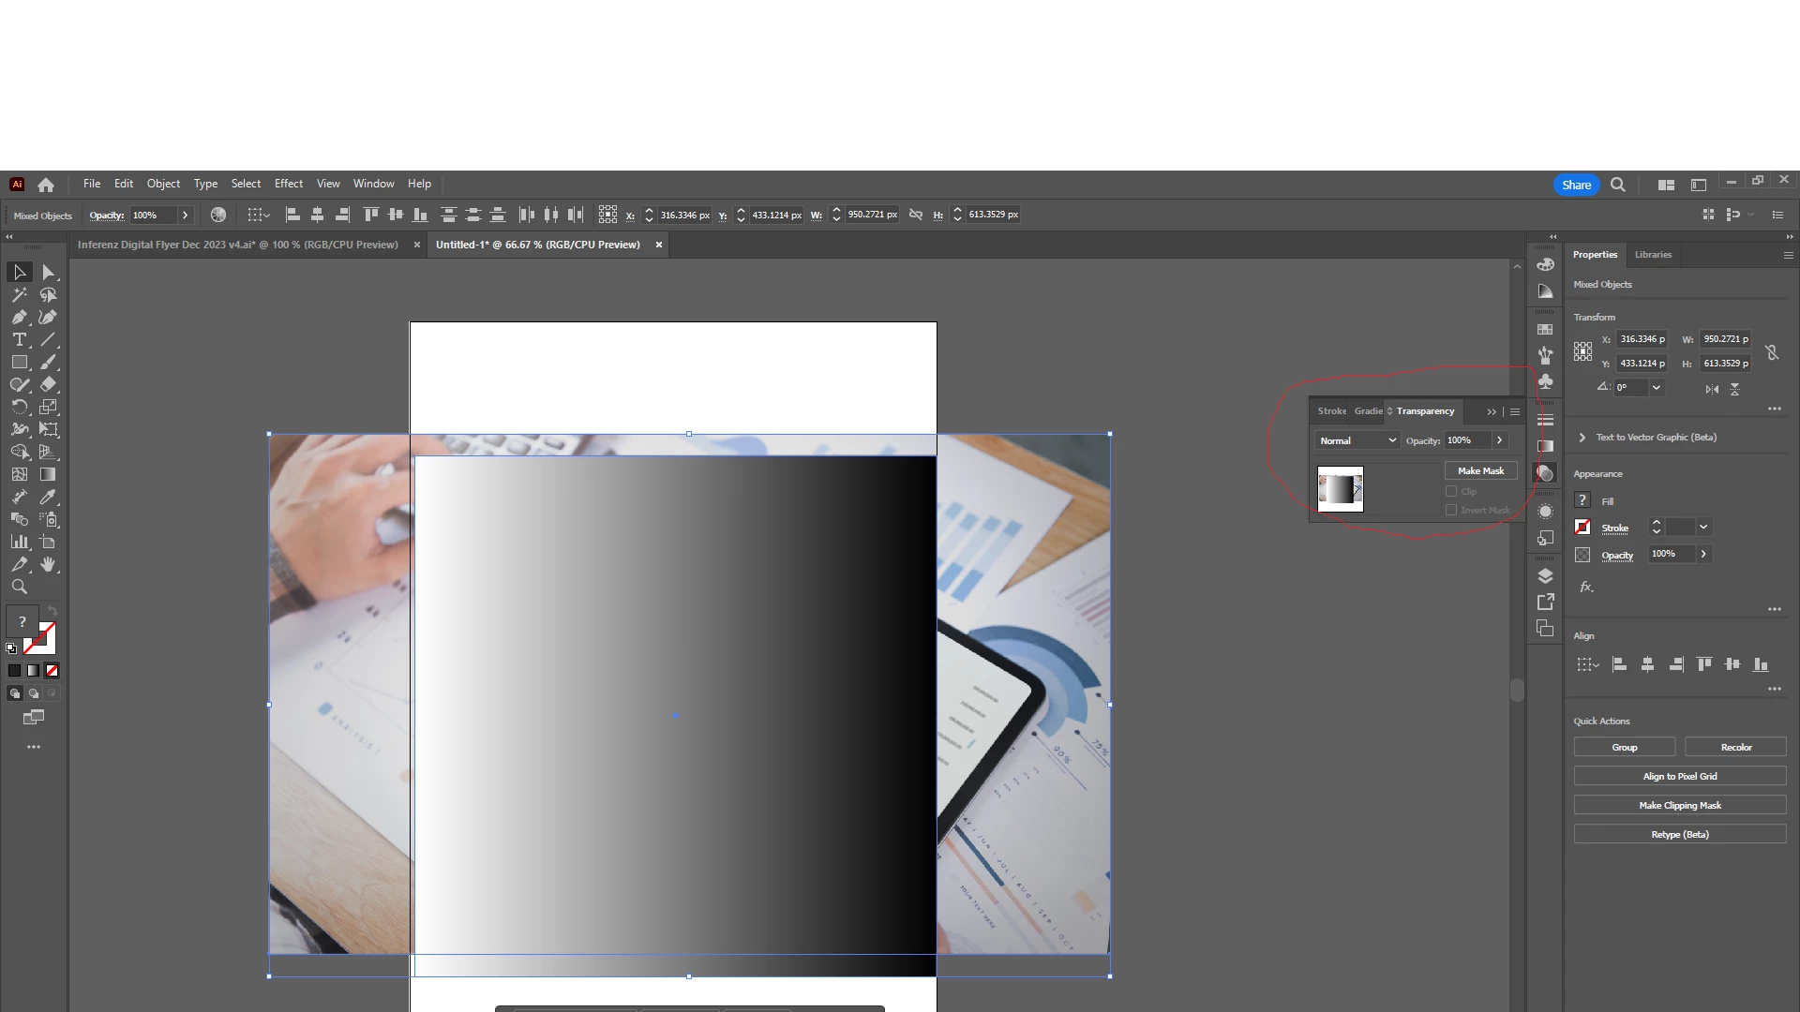This screenshot has width=1800, height=1012.
Task: Select the Direct Selection tool
Action: (x=49, y=273)
